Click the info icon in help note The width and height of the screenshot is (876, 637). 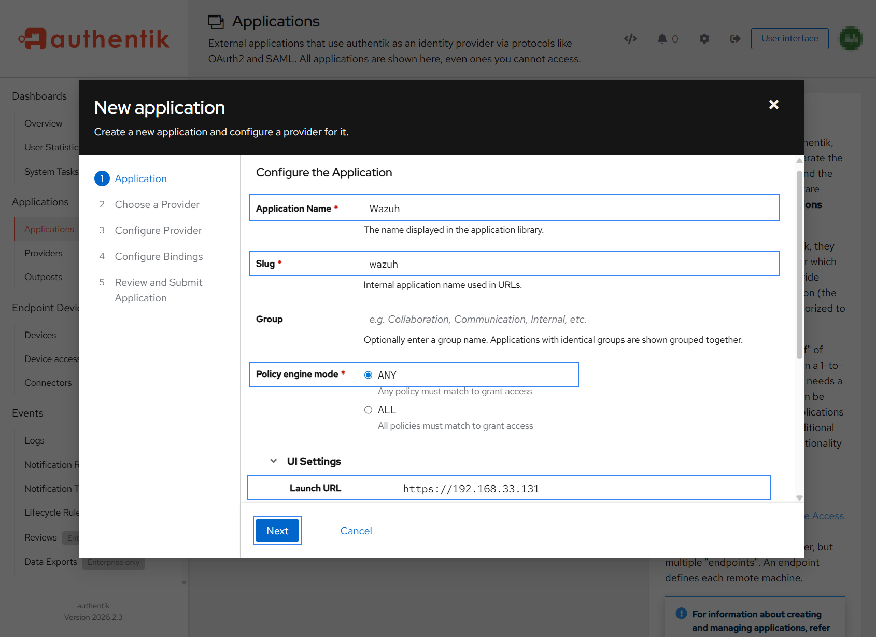(681, 613)
